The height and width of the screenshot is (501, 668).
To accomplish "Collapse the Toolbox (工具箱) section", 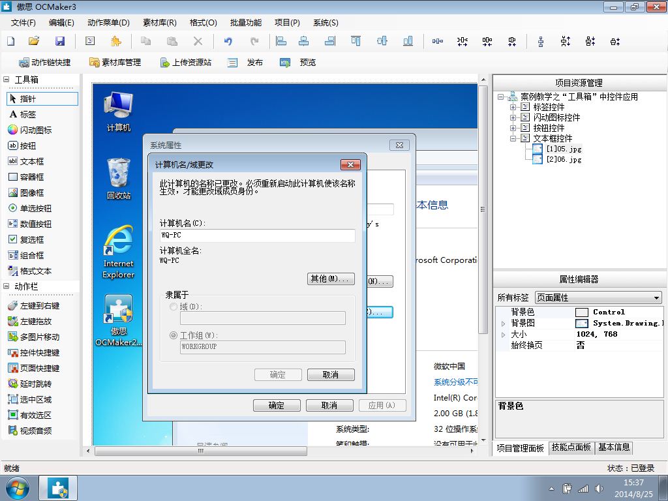I will pos(7,79).
